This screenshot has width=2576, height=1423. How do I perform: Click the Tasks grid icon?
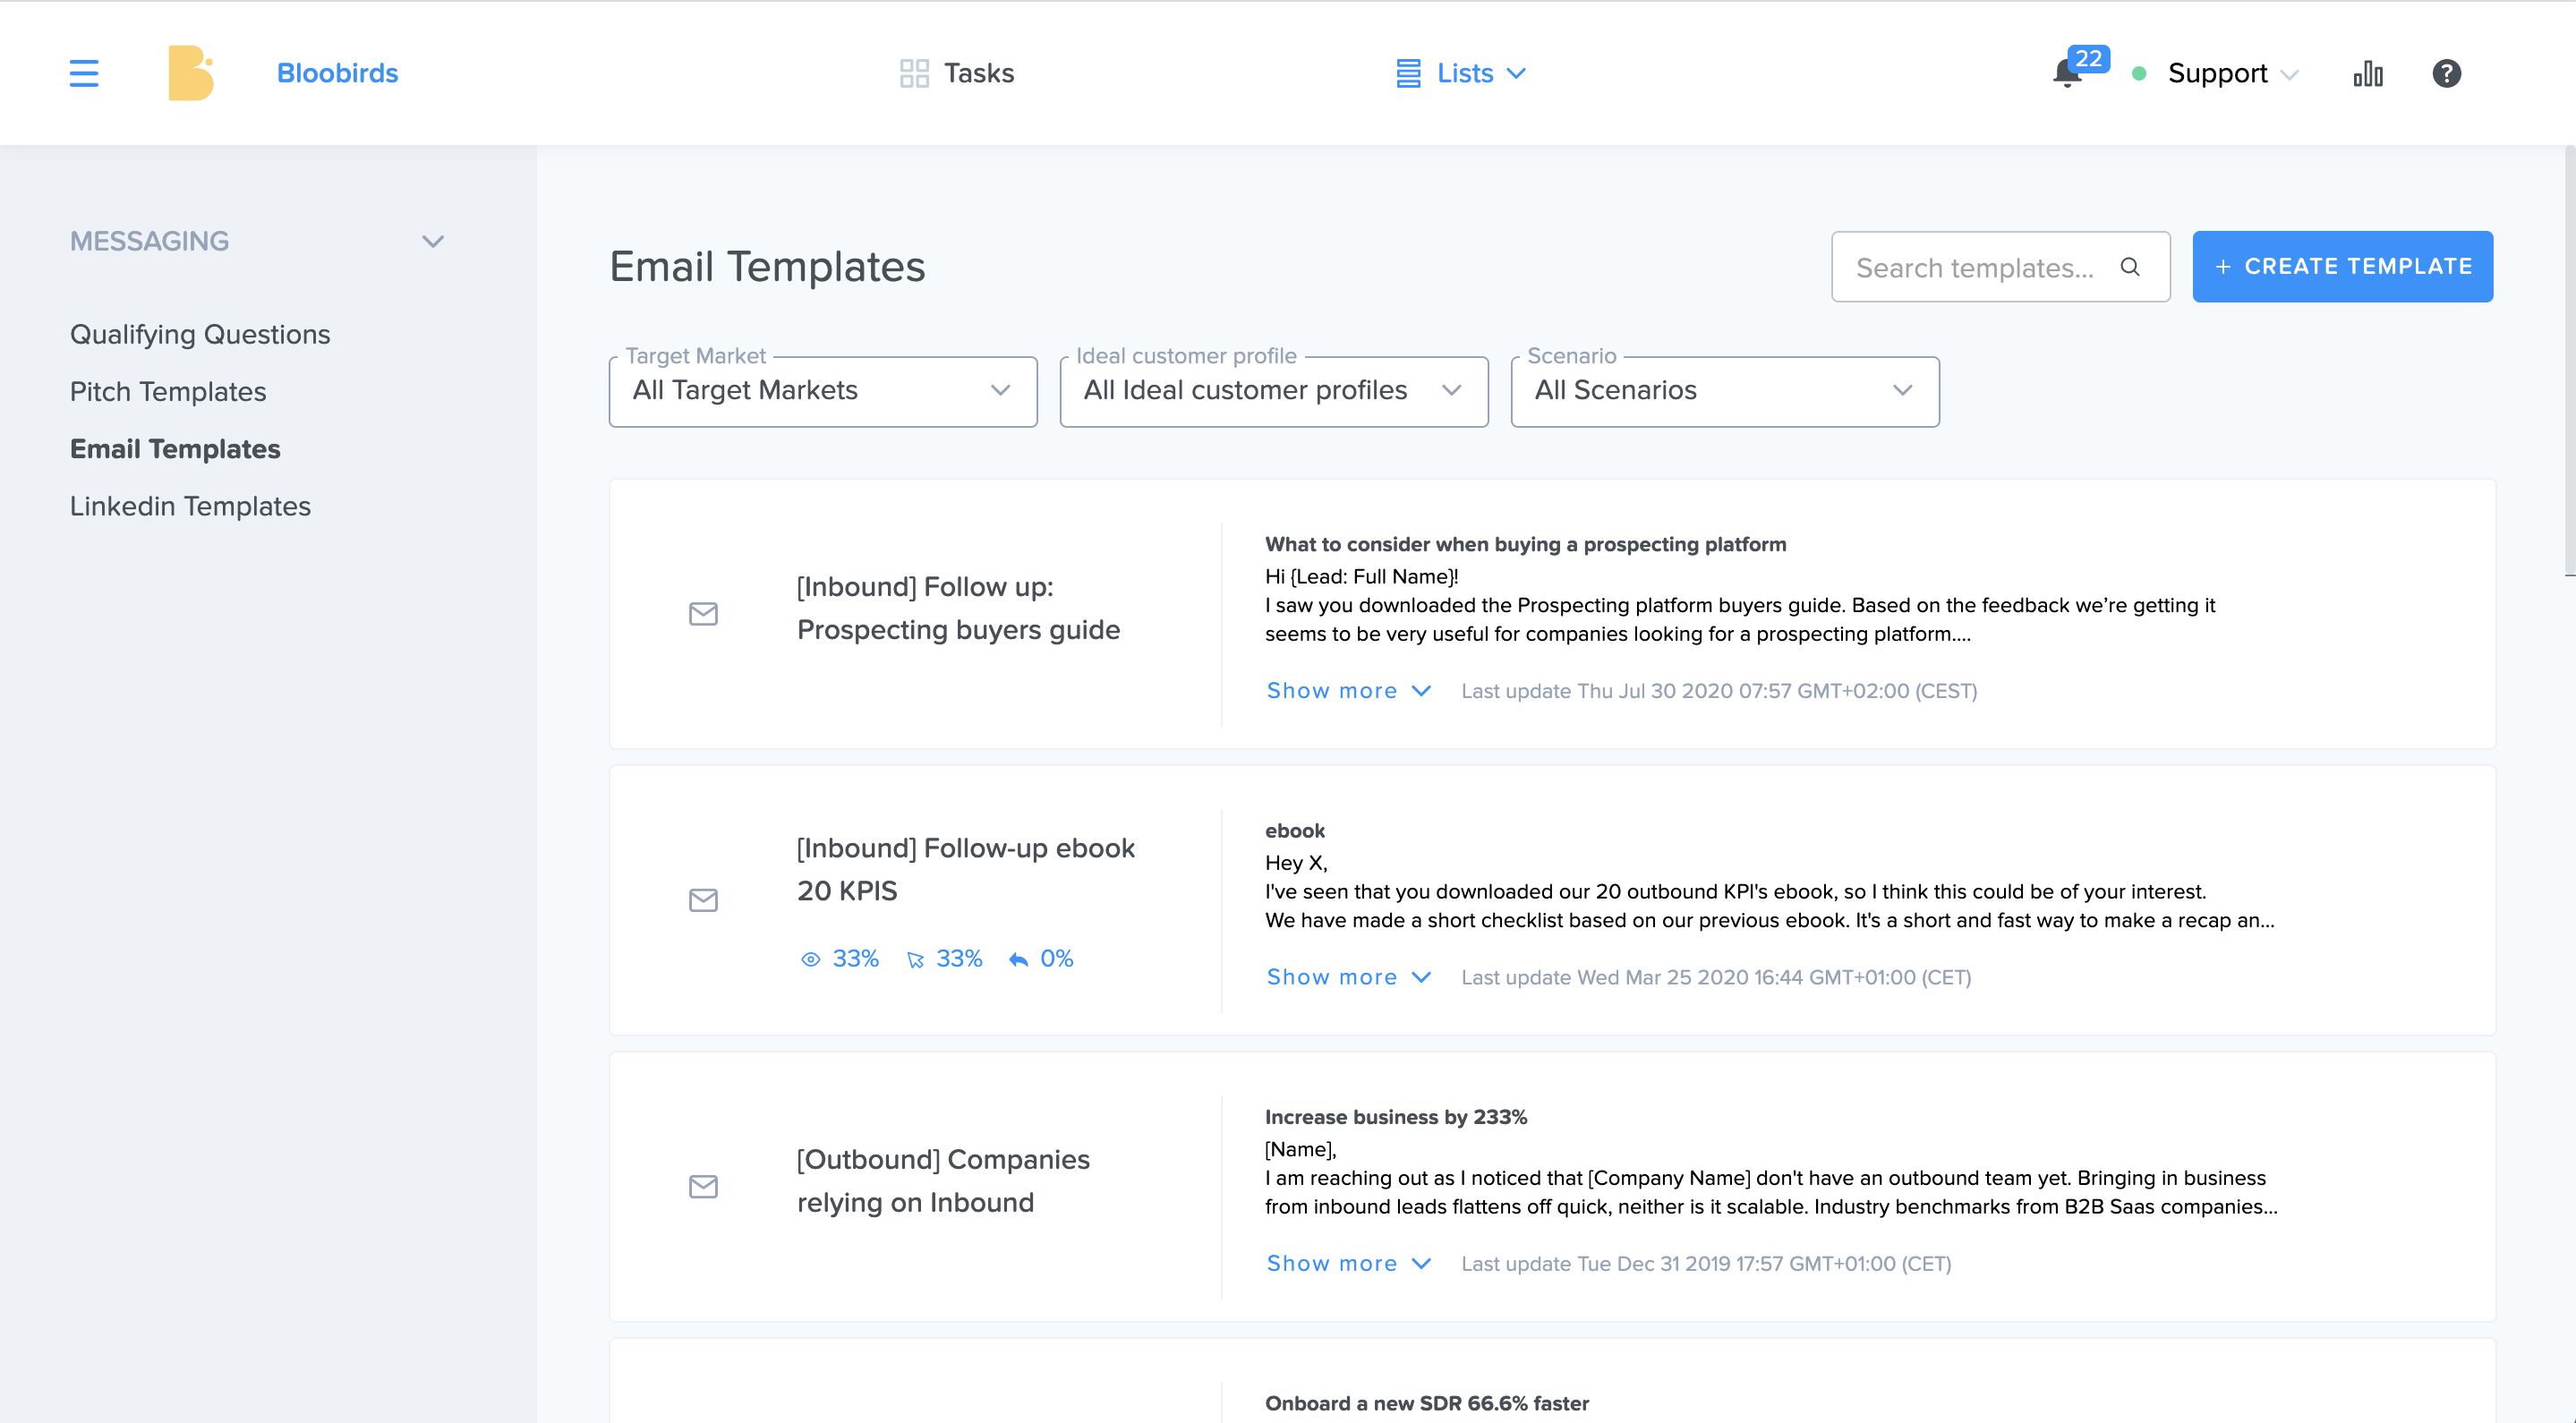pos(914,73)
